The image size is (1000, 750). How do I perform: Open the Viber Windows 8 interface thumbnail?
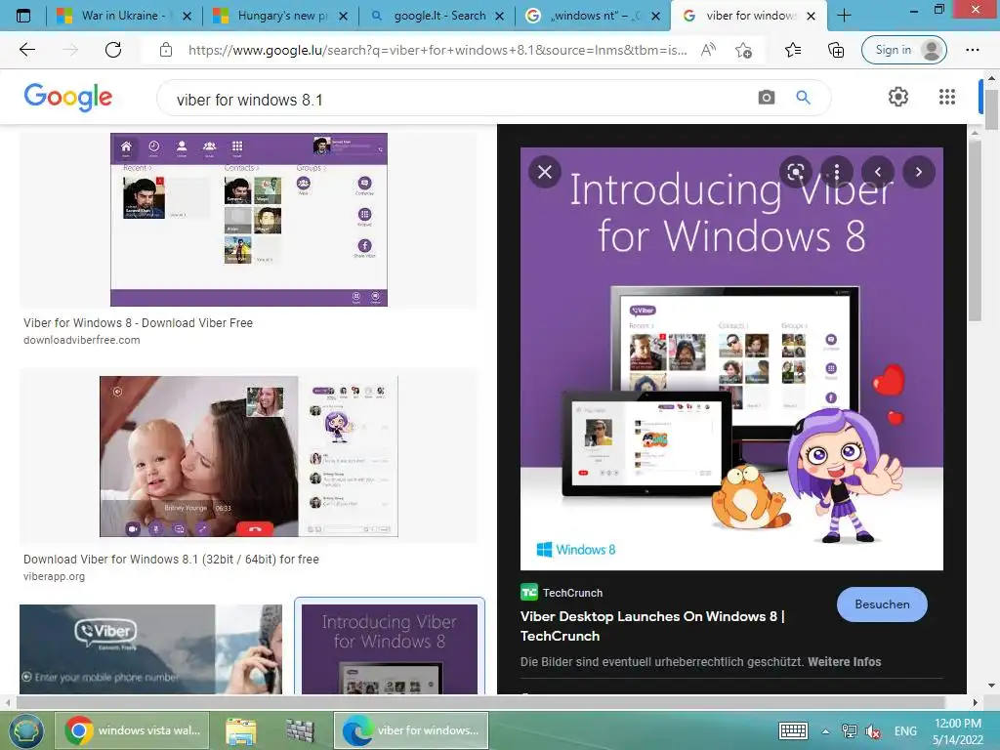(249, 220)
